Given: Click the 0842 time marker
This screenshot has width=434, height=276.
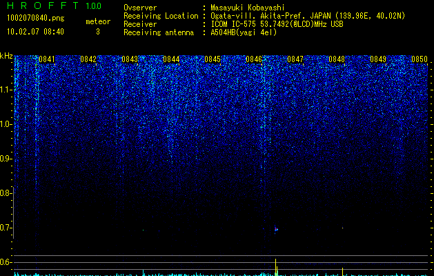Looking at the screenshot, I should click(x=88, y=59).
